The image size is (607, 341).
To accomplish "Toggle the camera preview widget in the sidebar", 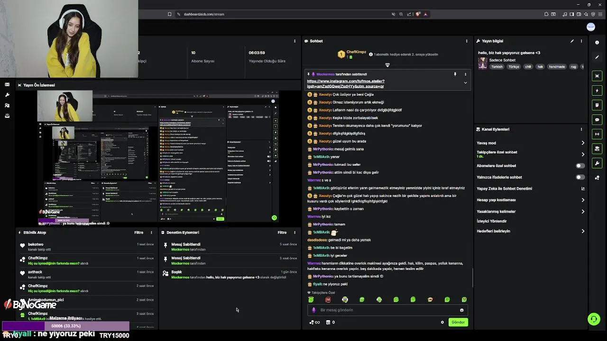I will pos(597,76).
